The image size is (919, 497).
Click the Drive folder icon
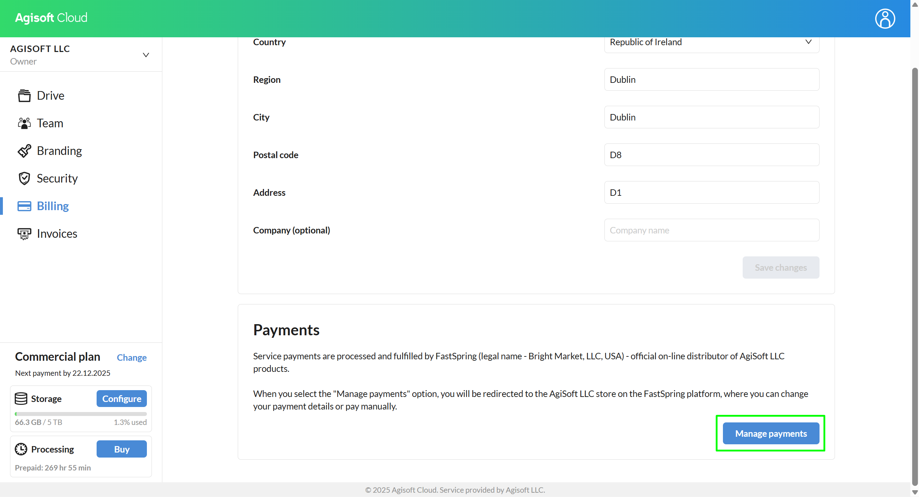(x=24, y=96)
